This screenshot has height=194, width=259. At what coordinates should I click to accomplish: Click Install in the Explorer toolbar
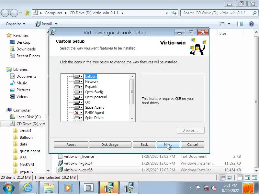click(44, 24)
